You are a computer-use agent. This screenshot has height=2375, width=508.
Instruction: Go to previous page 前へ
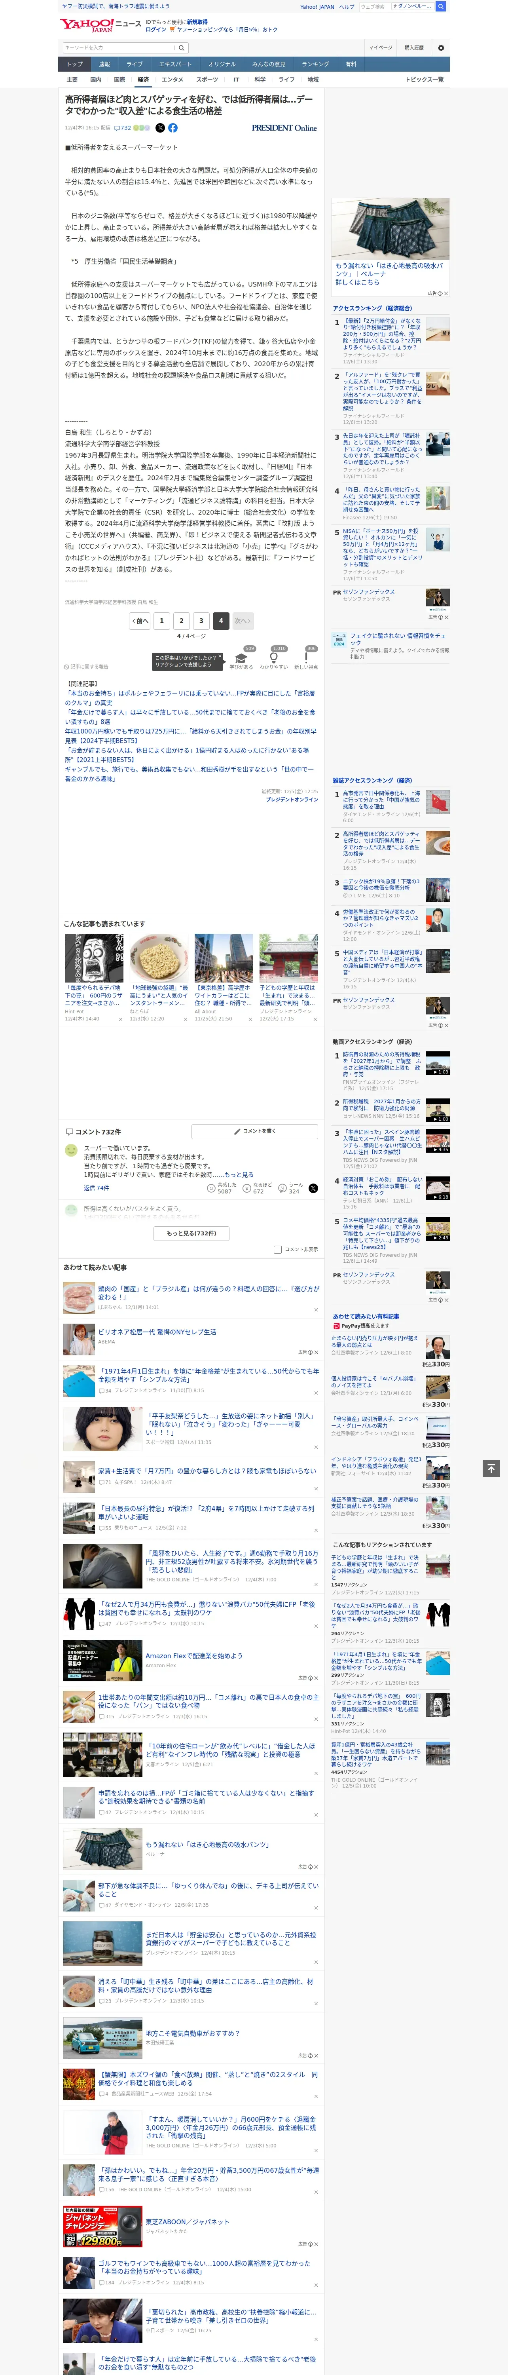(140, 621)
